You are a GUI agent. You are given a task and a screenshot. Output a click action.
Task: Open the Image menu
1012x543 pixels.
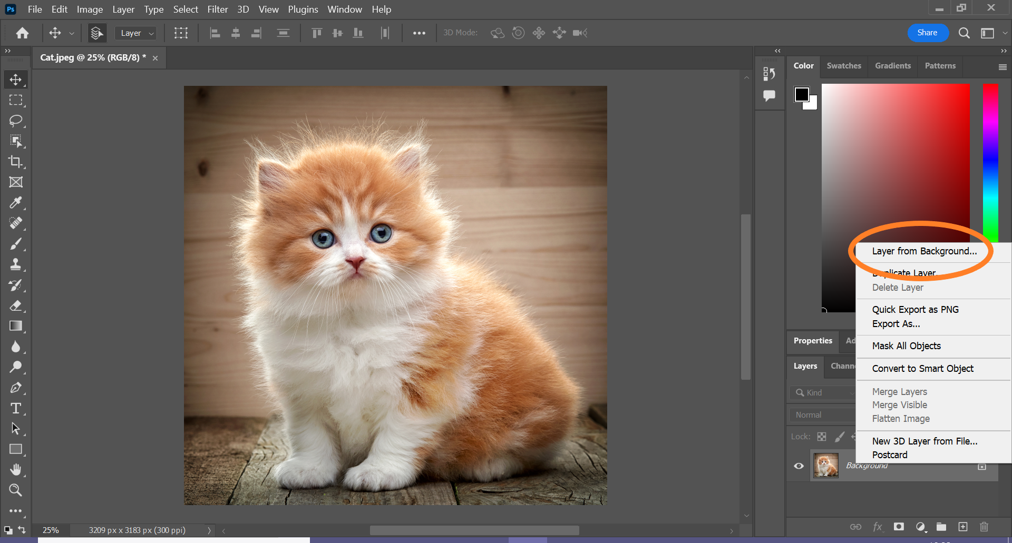click(90, 9)
